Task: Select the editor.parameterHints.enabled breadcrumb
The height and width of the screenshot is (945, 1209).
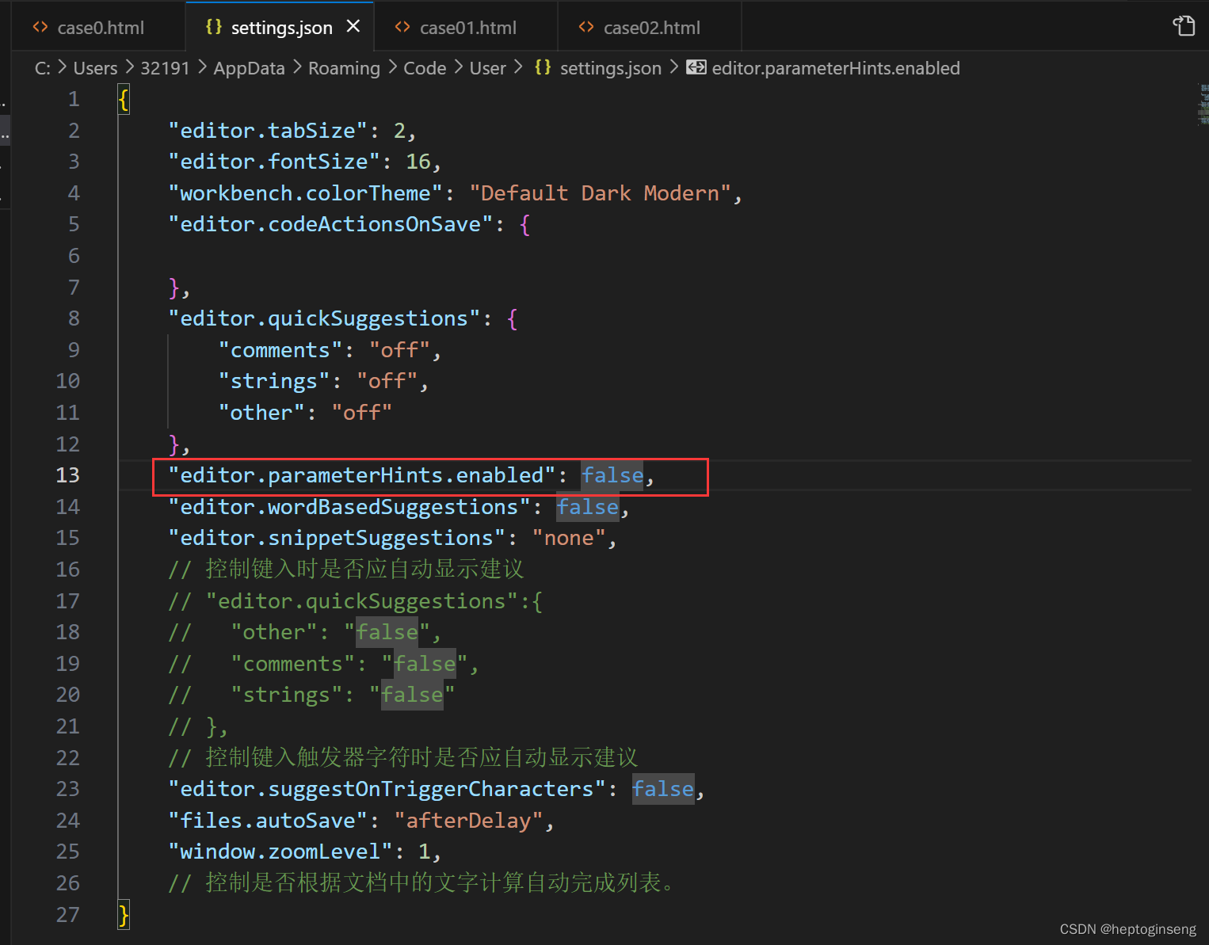Action: point(836,67)
